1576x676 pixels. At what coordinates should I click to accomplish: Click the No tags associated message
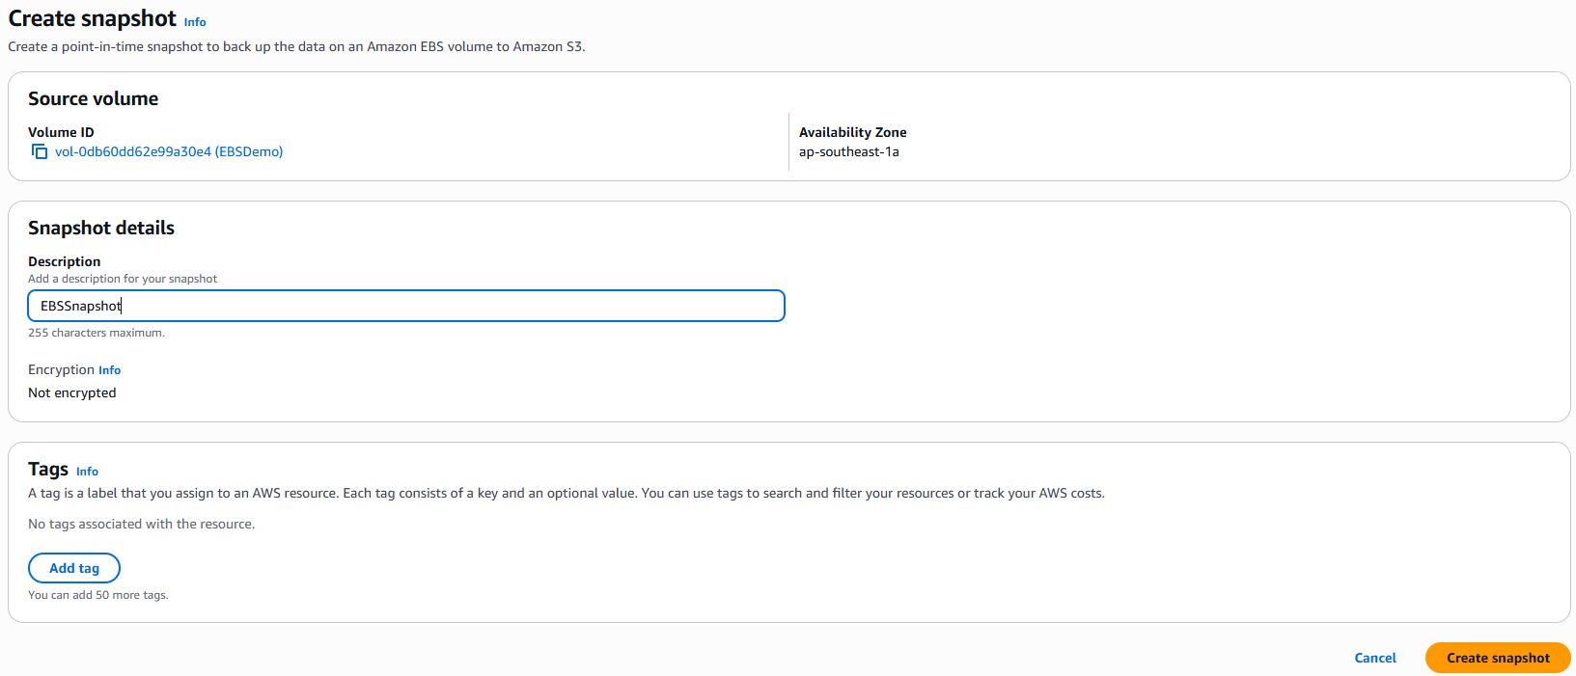pyautogui.click(x=142, y=524)
